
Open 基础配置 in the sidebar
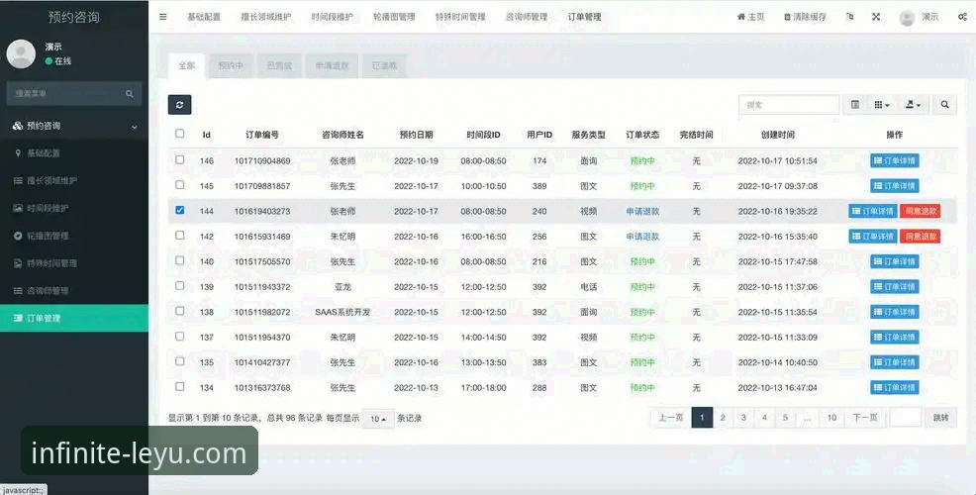[x=74, y=153]
